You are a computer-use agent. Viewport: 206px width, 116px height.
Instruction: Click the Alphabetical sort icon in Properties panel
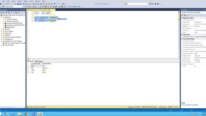tap(185, 15)
